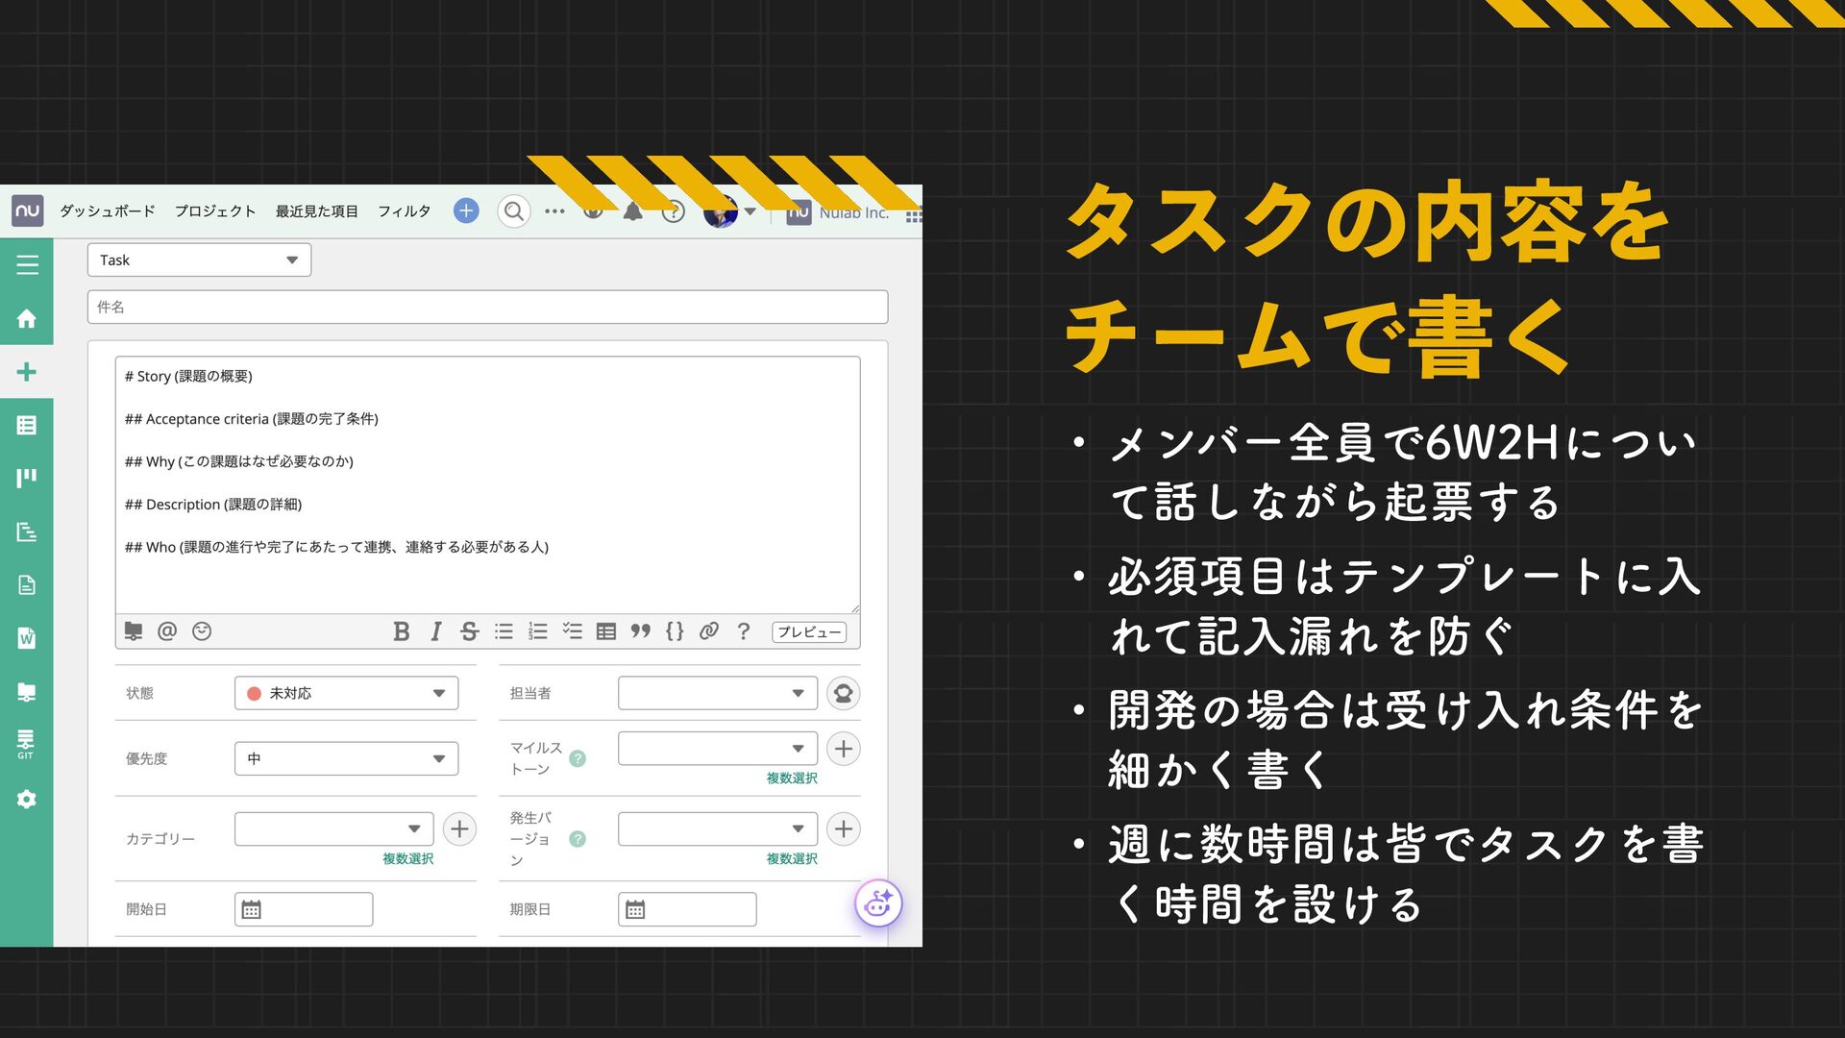The width and height of the screenshot is (1845, 1038).
Task: Expand the 状態 status dropdown
Action: pos(346,693)
